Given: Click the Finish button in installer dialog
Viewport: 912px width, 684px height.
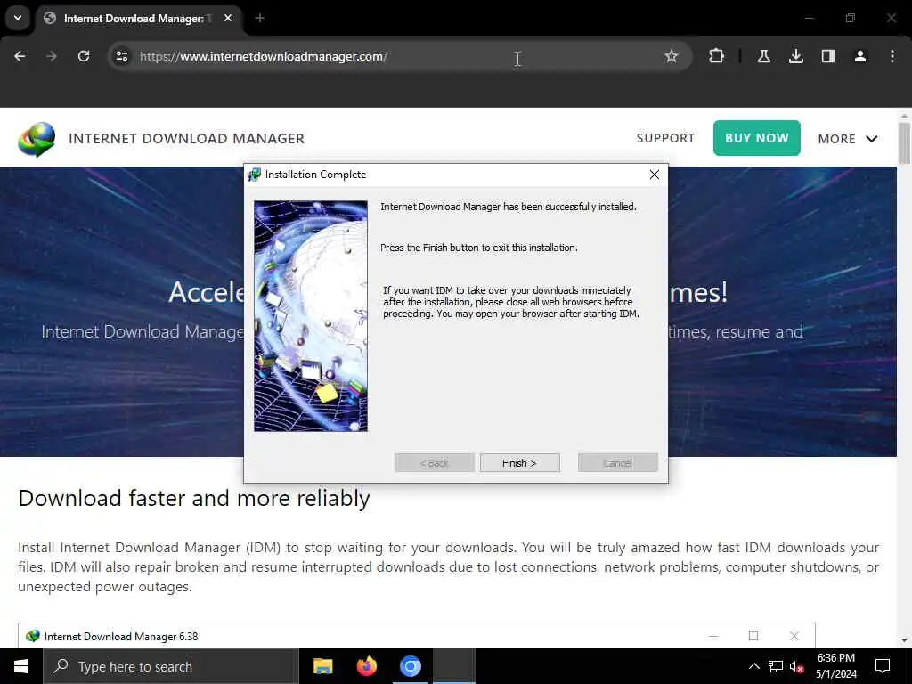Looking at the screenshot, I should point(519,463).
